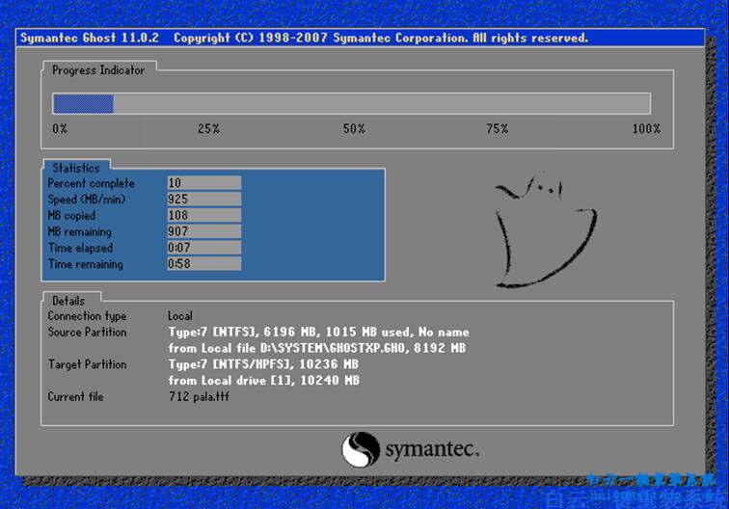729x509 pixels.
Task: Click the Time remaining value field
Action: [x=203, y=264]
